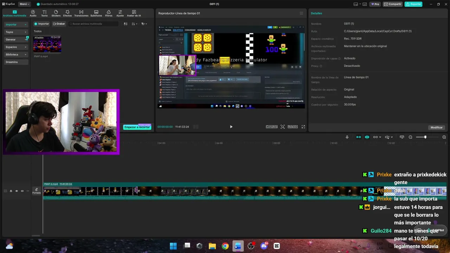Open the keyboard shortcuts panel icon
This screenshot has height=253, width=450.
pos(365,4)
